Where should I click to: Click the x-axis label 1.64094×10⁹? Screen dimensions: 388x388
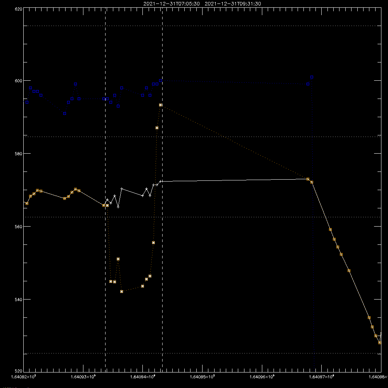tap(143, 377)
